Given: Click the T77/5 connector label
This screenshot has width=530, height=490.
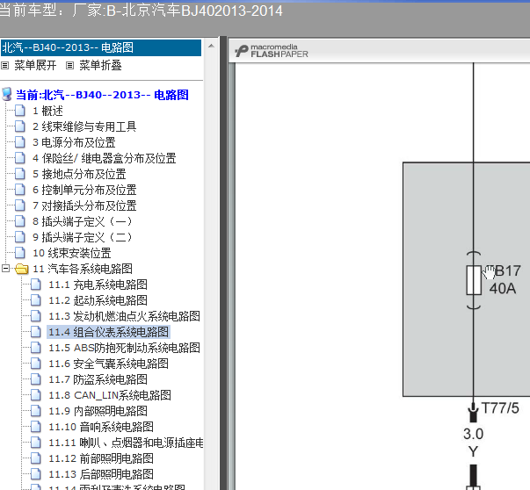Looking at the screenshot, I should (x=500, y=408).
